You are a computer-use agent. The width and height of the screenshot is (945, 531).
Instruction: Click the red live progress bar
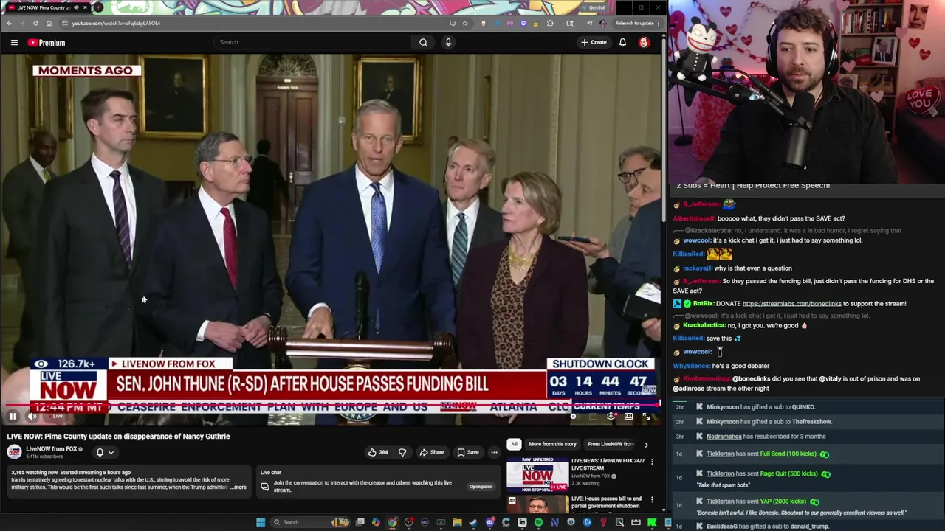tap(332, 405)
